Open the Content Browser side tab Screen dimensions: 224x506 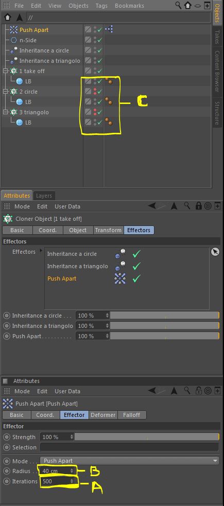[x=217, y=71]
